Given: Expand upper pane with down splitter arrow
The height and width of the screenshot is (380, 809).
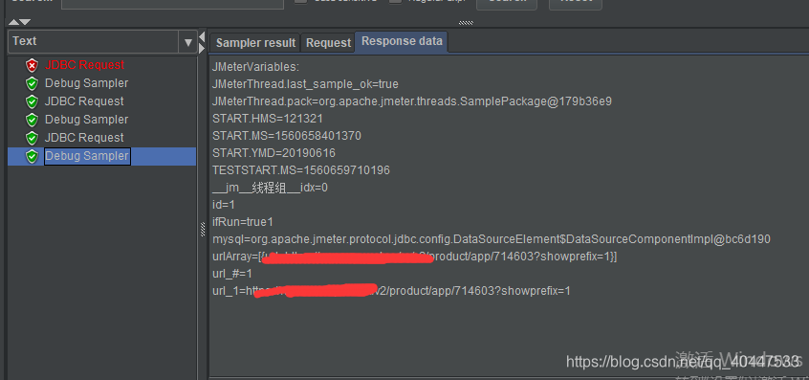Looking at the screenshot, I should 25,22.
